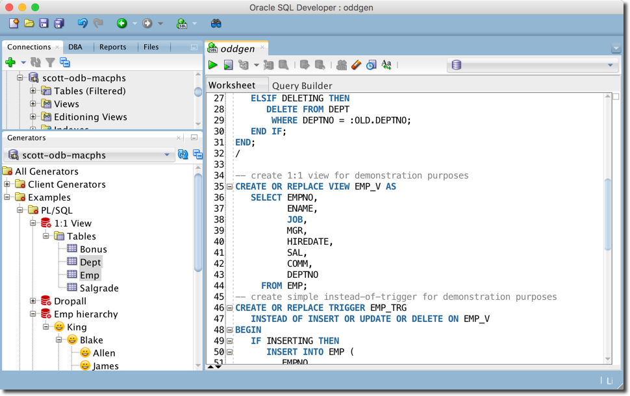Collapse code block at CREATE VIEW EMP_V
This screenshot has height=396, width=630.
pyautogui.click(x=229, y=187)
